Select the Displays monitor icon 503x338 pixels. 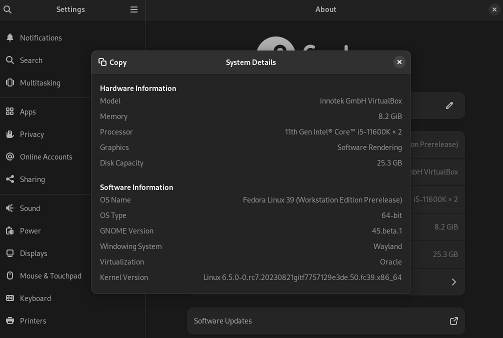point(10,253)
